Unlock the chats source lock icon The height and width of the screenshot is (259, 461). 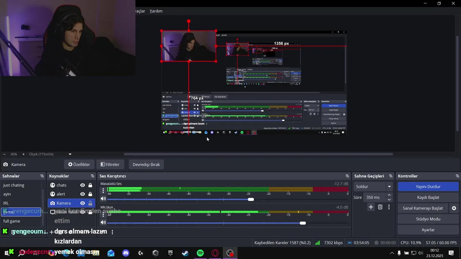[x=90, y=185]
